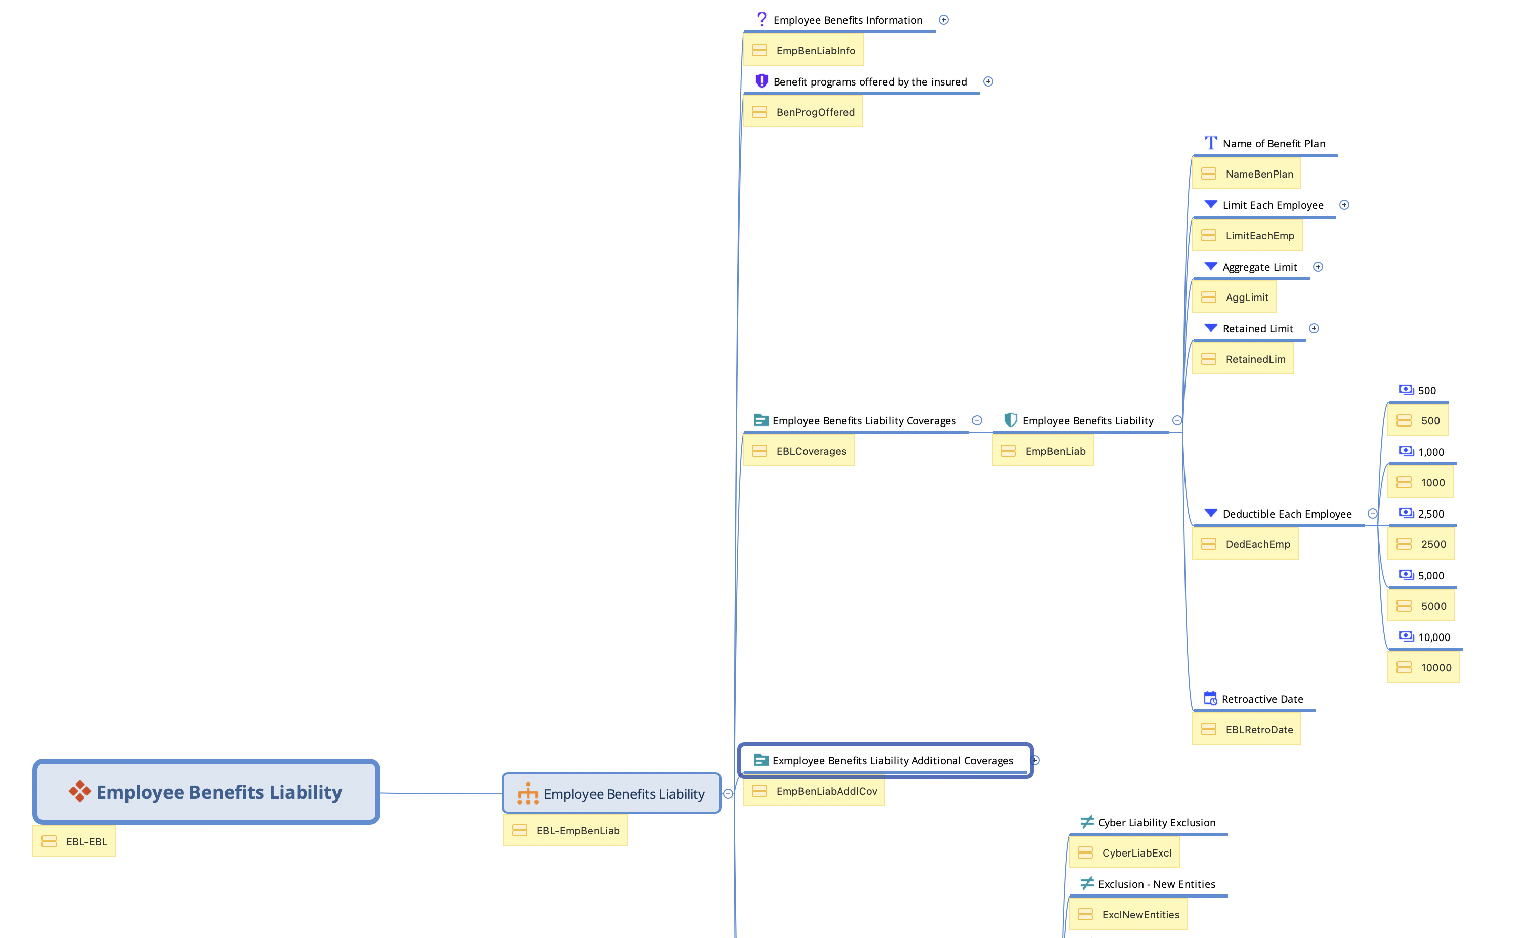The width and height of the screenshot is (1524, 938).
Task: Click the shield icon on Benefit programs offered
Action: [x=761, y=81]
